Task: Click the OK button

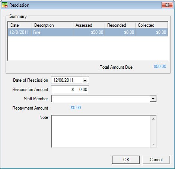Action: point(126,160)
